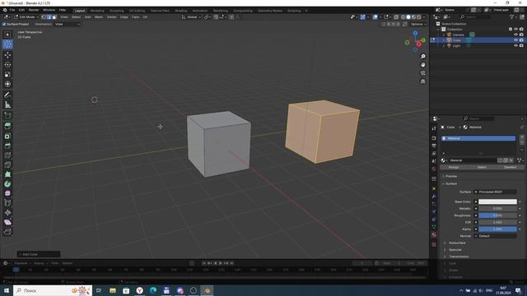
Task: Open the Principled BSDF surface dropdown
Action: tap(495, 192)
